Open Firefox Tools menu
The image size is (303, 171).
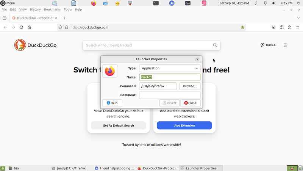tap(68, 9)
